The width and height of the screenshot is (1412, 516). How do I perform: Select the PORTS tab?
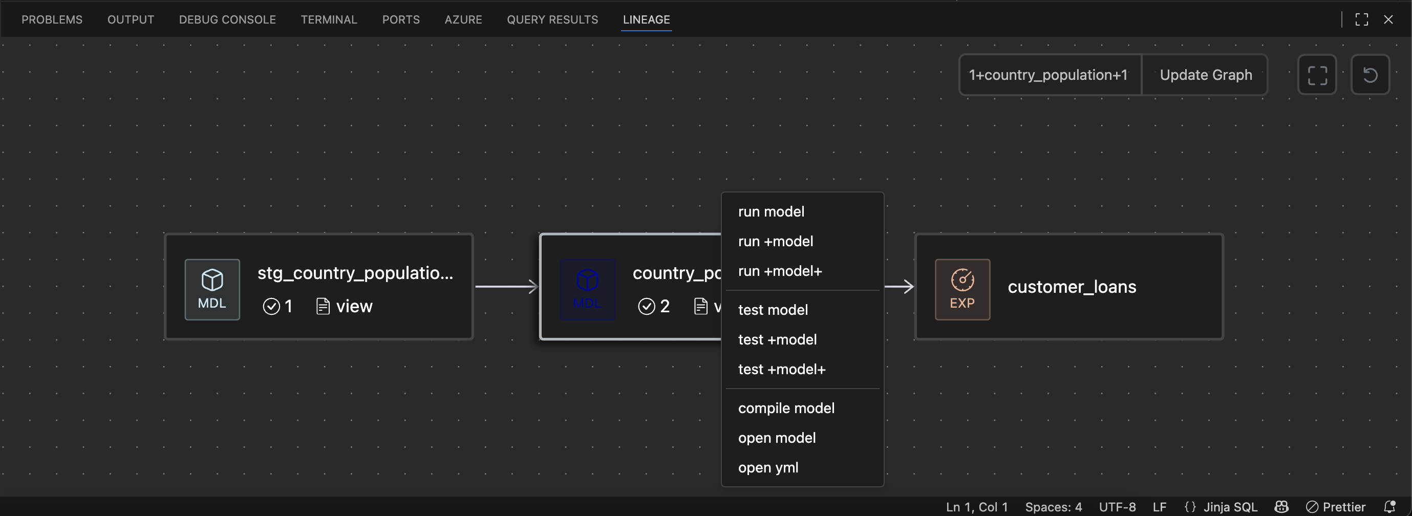tap(401, 20)
